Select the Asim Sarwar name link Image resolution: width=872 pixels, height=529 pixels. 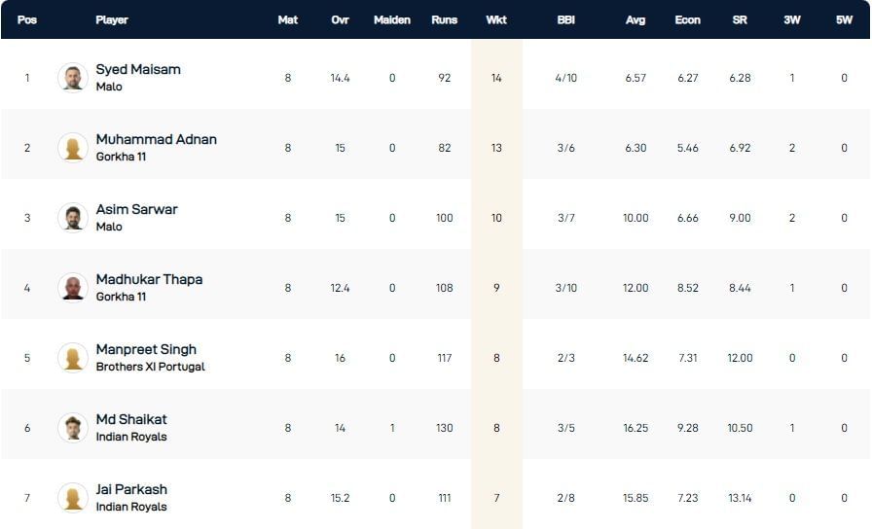pos(136,209)
